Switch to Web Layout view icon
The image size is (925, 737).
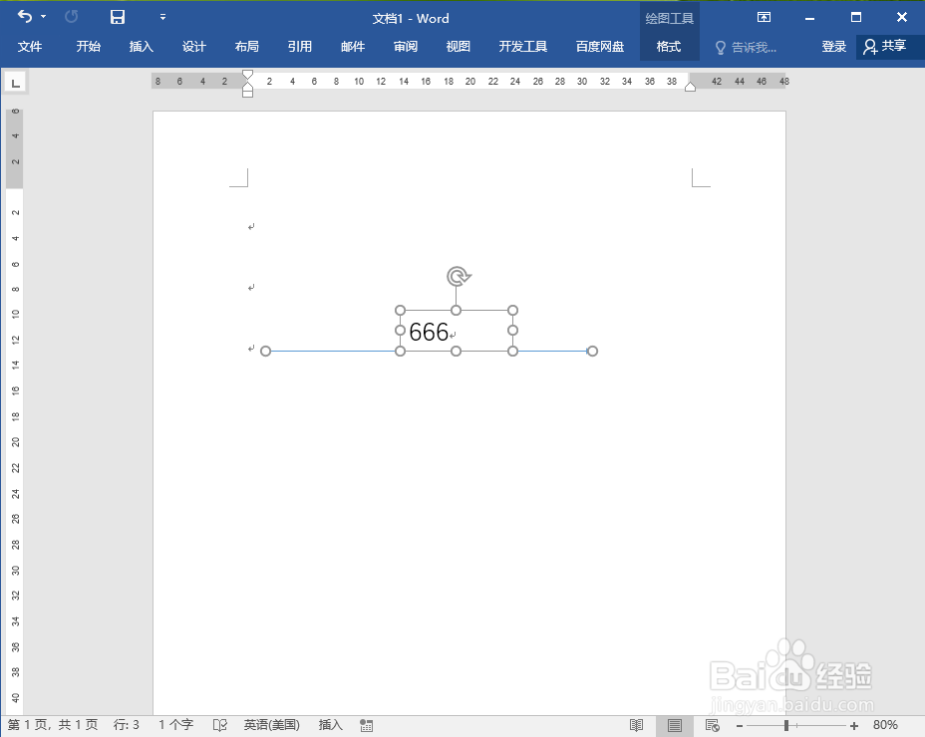[713, 725]
